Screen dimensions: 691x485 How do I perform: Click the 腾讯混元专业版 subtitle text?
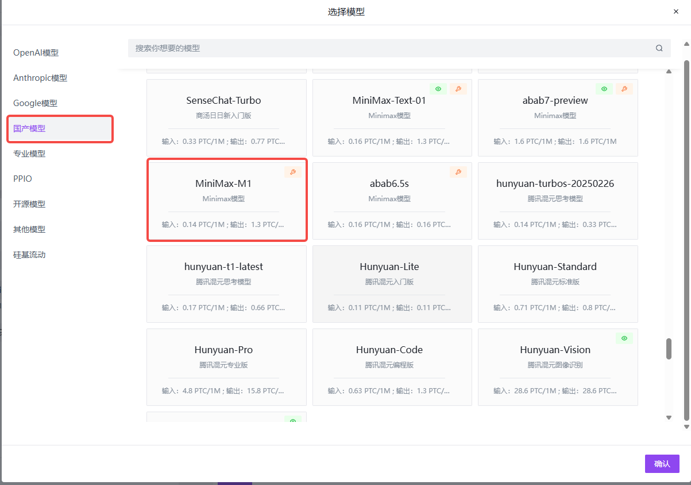coord(223,365)
